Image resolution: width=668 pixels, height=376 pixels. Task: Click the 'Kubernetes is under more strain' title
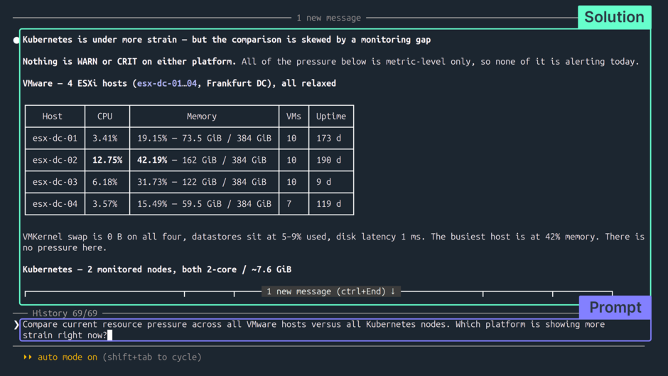[x=227, y=40]
